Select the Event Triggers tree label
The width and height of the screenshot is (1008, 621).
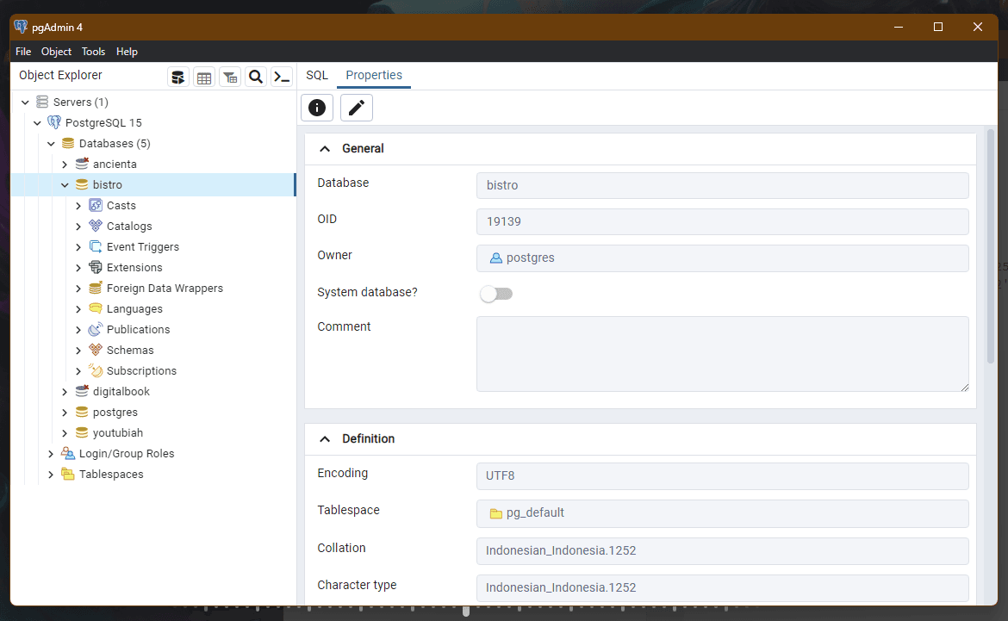click(143, 247)
